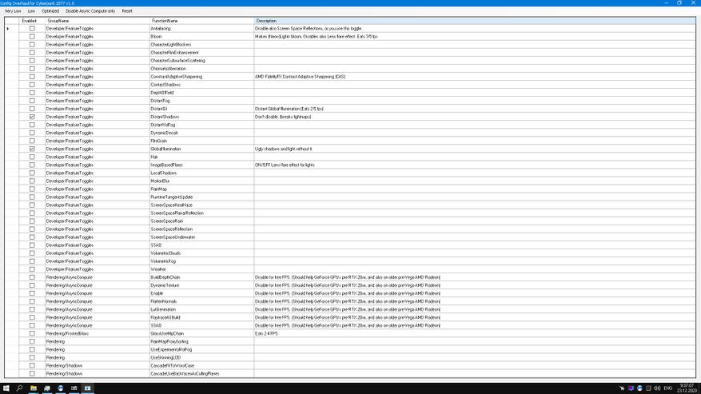This screenshot has height=394, width=701.
Task: Open File Explorer from the taskbar
Action: [34, 388]
